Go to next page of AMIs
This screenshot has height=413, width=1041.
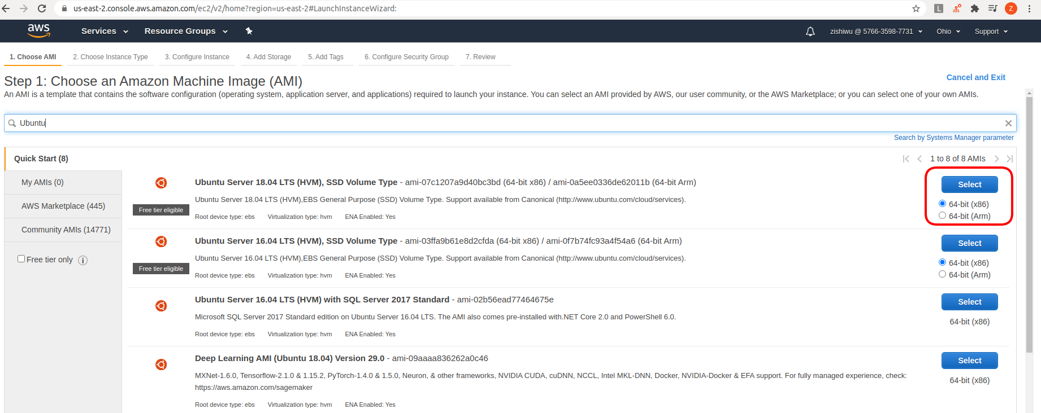pos(997,159)
